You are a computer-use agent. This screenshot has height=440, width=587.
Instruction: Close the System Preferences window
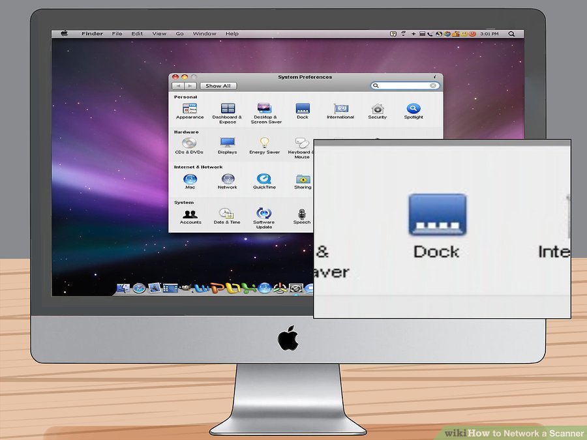[175, 77]
